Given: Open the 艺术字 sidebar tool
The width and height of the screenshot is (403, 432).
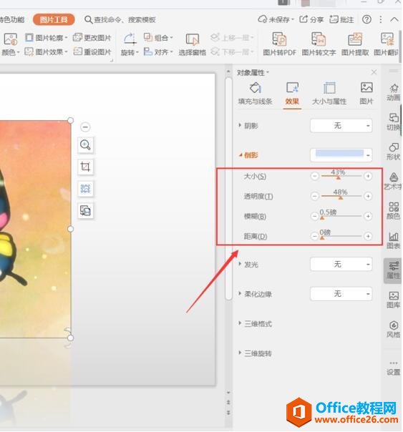Looking at the screenshot, I should [394, 181].
